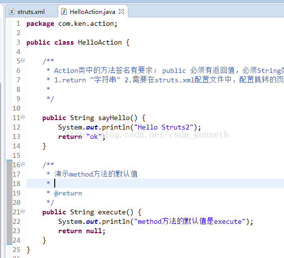Collapse the Javadoc comment at line 5
Image resolution: width=284 pixels, height=258 pixels.
click(x=23, y=61)
